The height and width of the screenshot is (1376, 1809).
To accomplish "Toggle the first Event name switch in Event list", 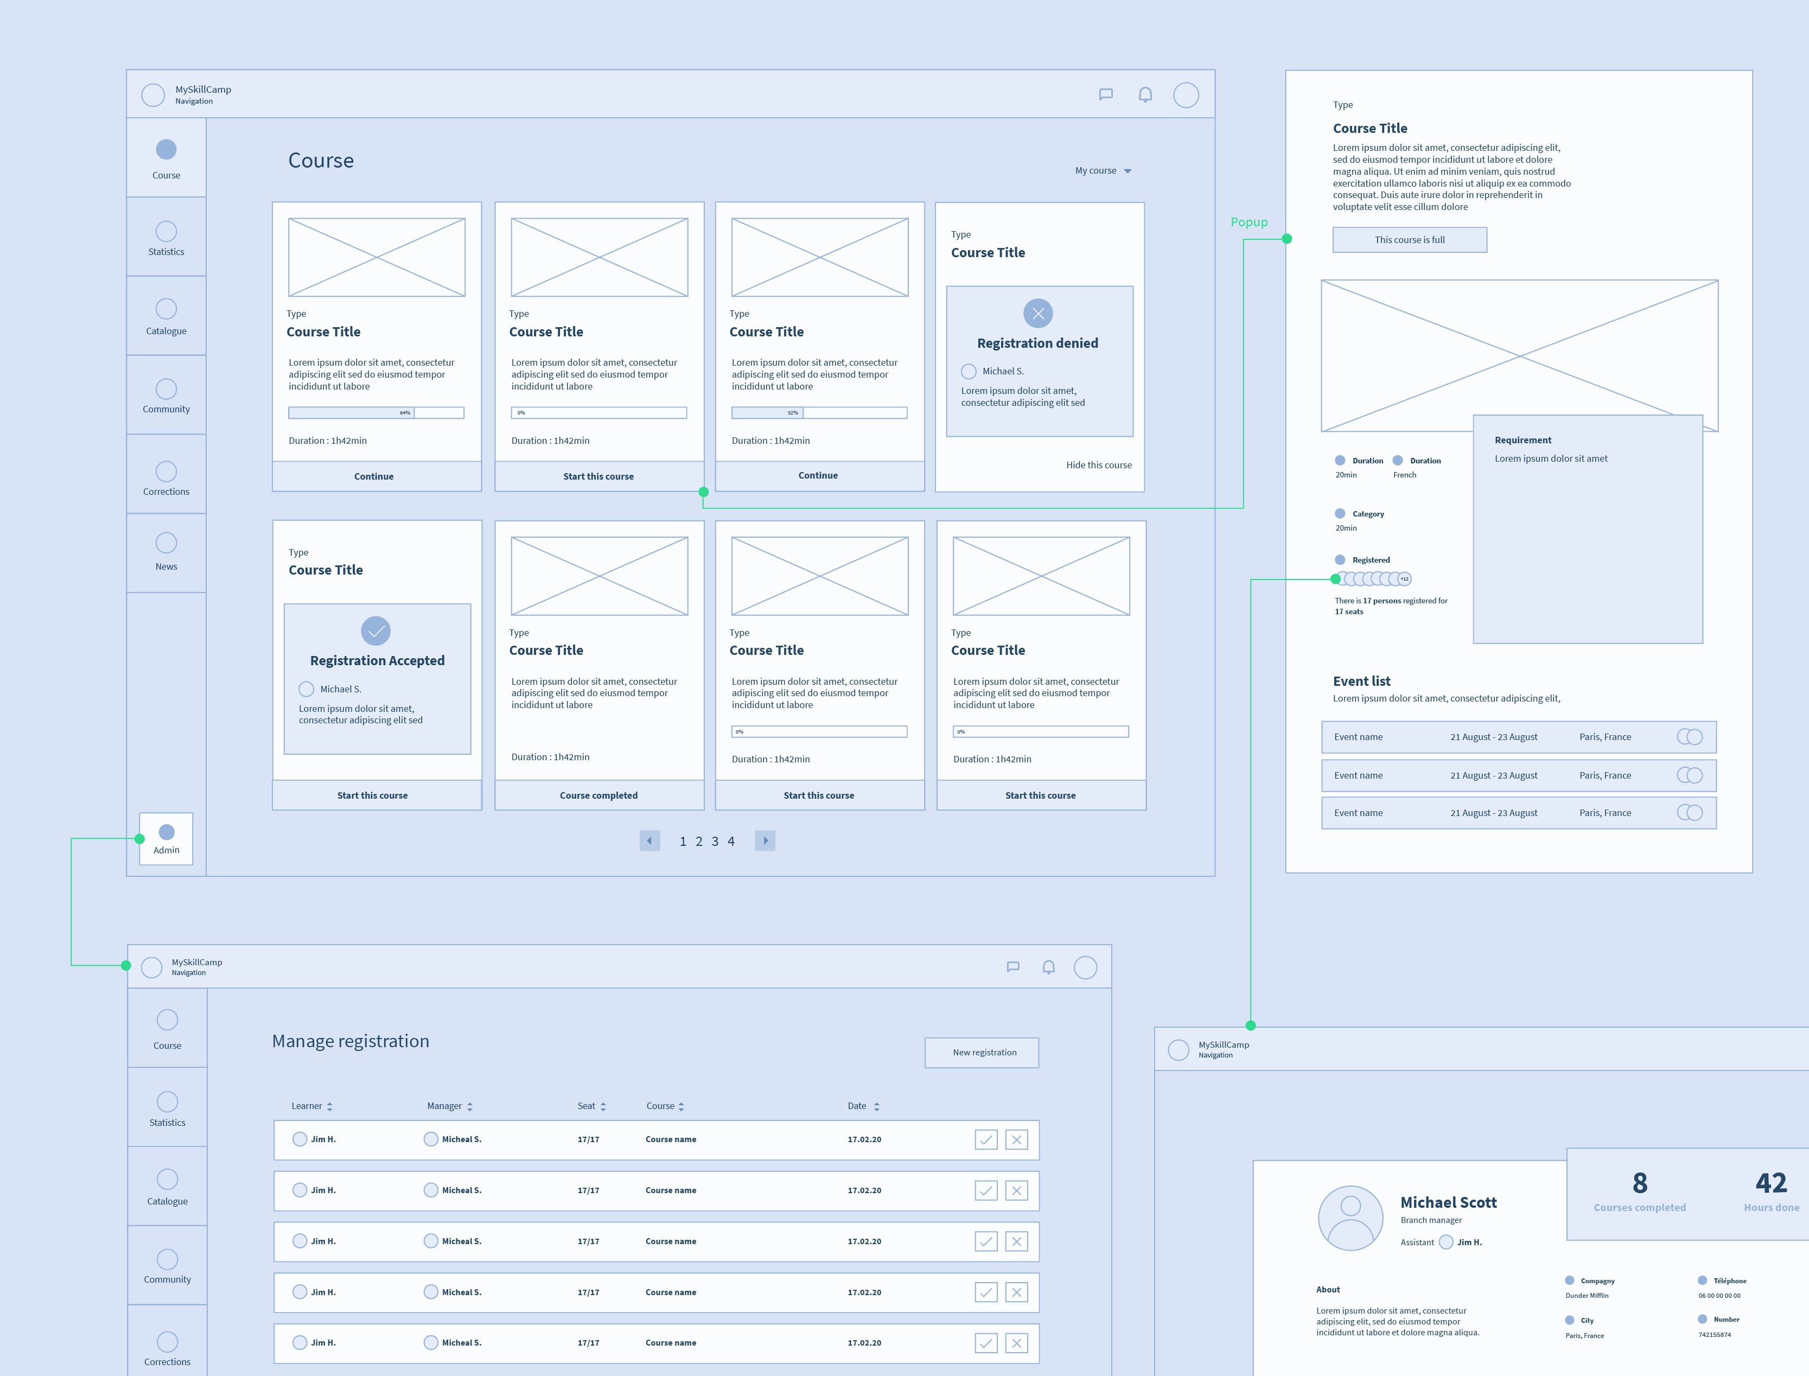I will tap(1690, 736).
